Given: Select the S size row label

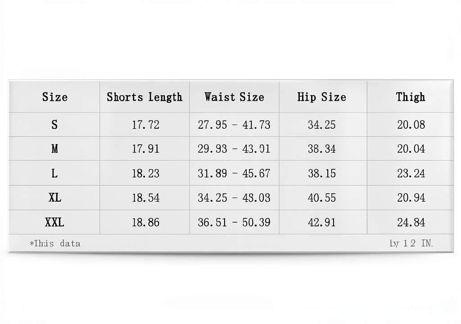Looking at the screenshot, I should [54, 125].
